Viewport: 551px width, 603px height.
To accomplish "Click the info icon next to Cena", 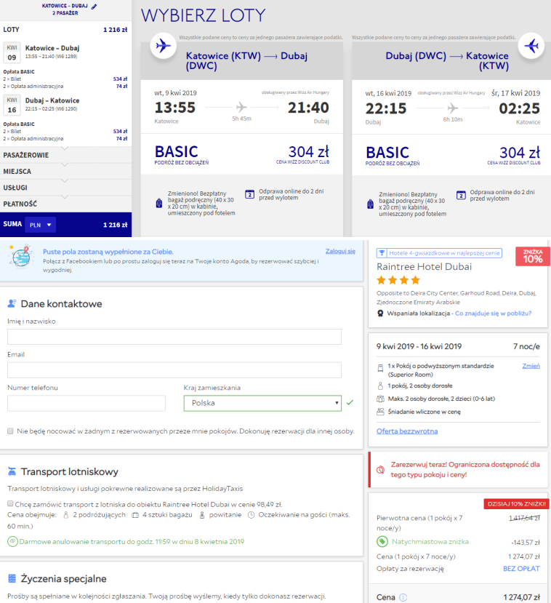I will click(x=403, y=597).
